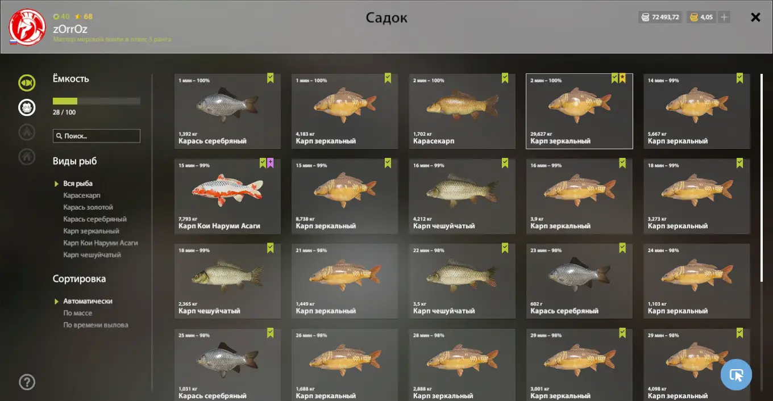Select the Карп чешуйчатый 4,212 кг card

pos(462,196)
